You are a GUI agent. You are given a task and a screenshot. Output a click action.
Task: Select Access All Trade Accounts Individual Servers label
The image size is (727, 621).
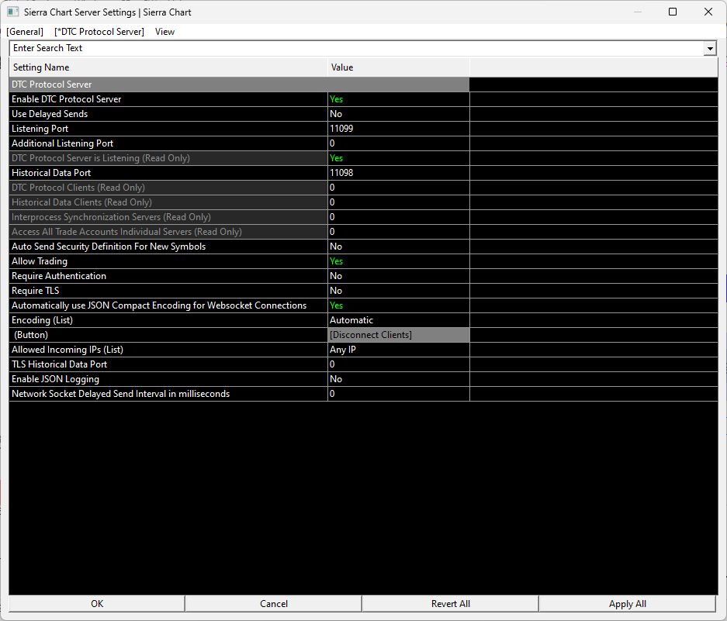[x=168, y=232]
